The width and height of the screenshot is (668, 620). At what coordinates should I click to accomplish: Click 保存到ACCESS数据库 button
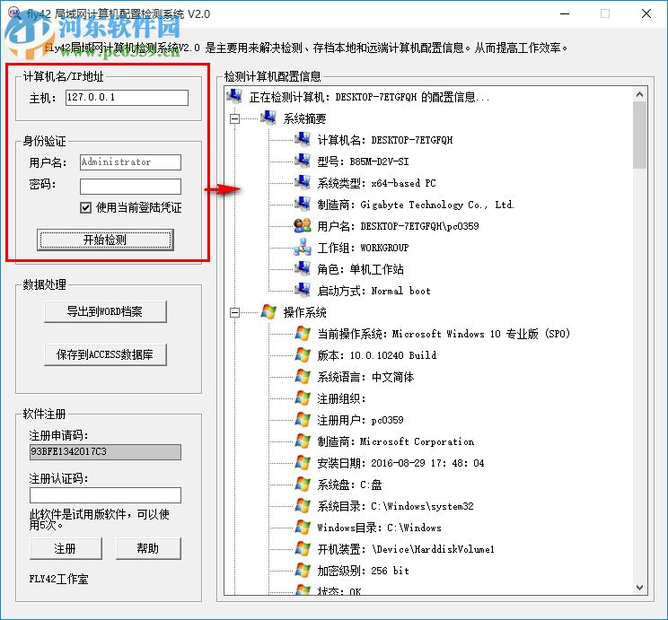[105, 354]
